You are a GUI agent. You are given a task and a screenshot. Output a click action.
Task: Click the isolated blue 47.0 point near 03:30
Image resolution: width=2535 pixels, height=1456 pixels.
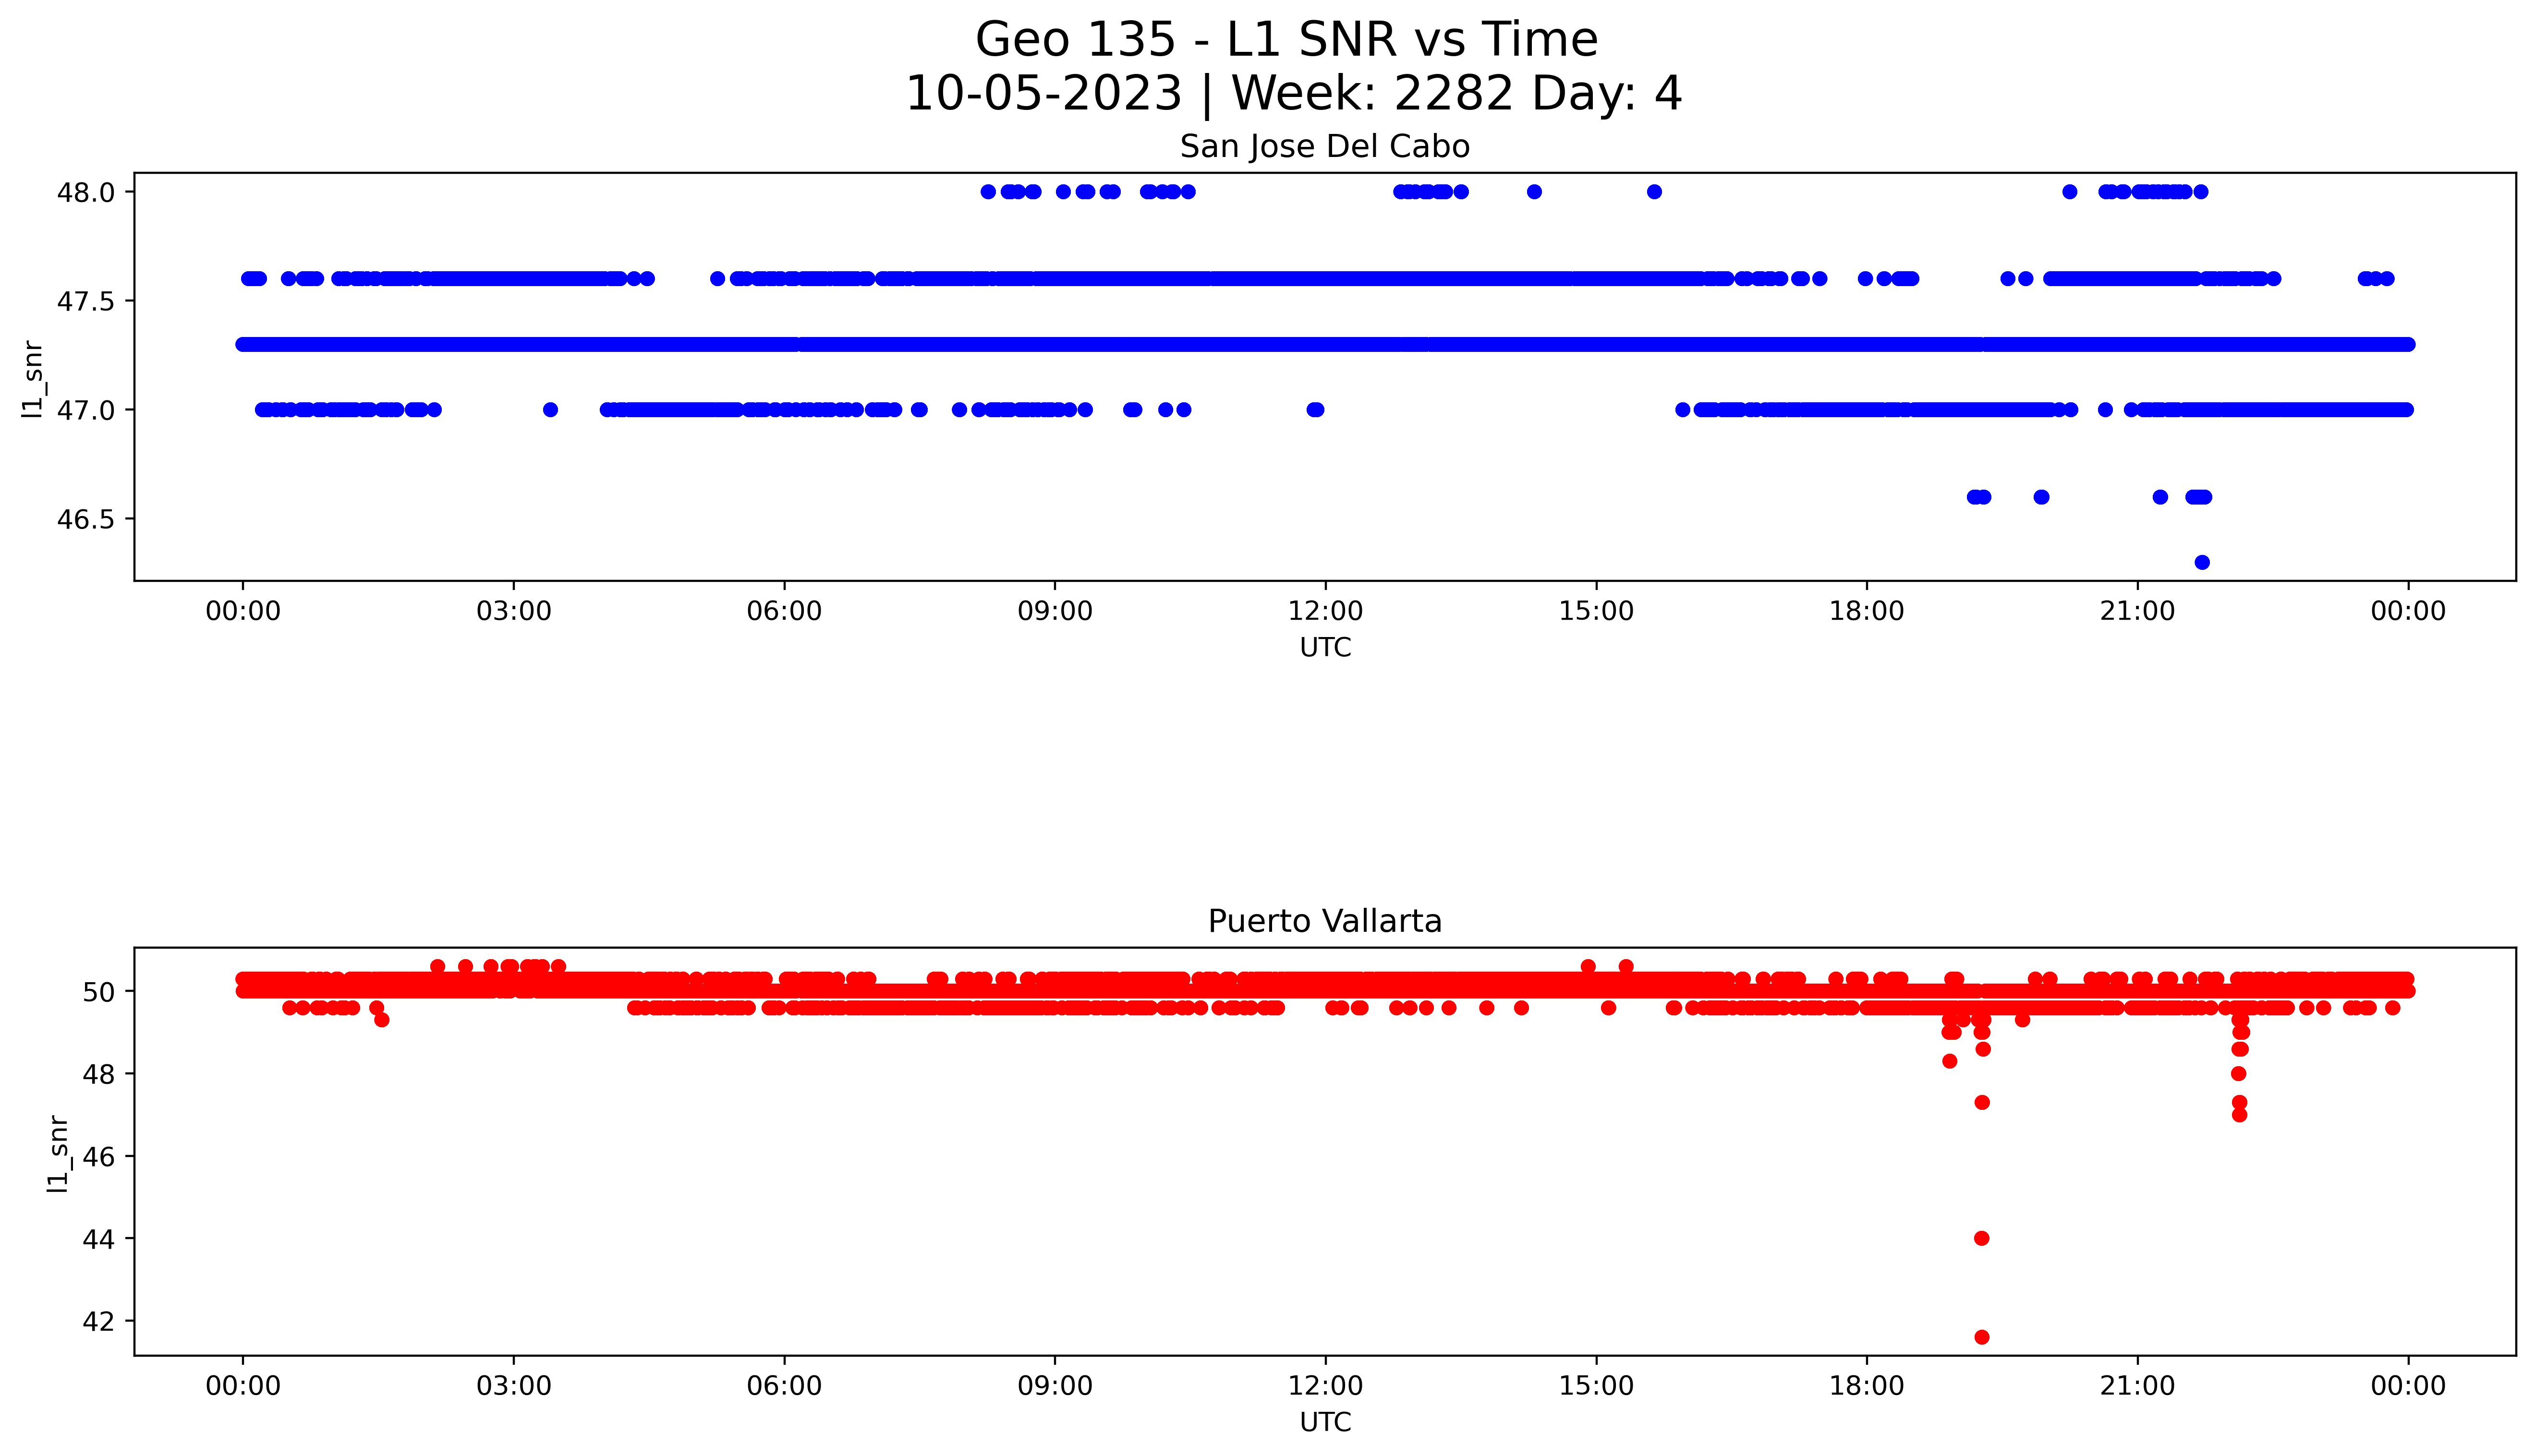tap(550, 410)
